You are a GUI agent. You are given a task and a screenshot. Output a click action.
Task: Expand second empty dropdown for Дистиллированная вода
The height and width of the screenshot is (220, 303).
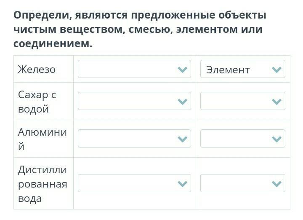click(237, 183)
